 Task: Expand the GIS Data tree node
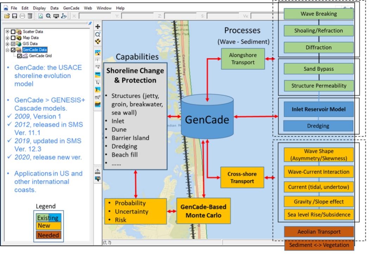click(x=7, y=44)
